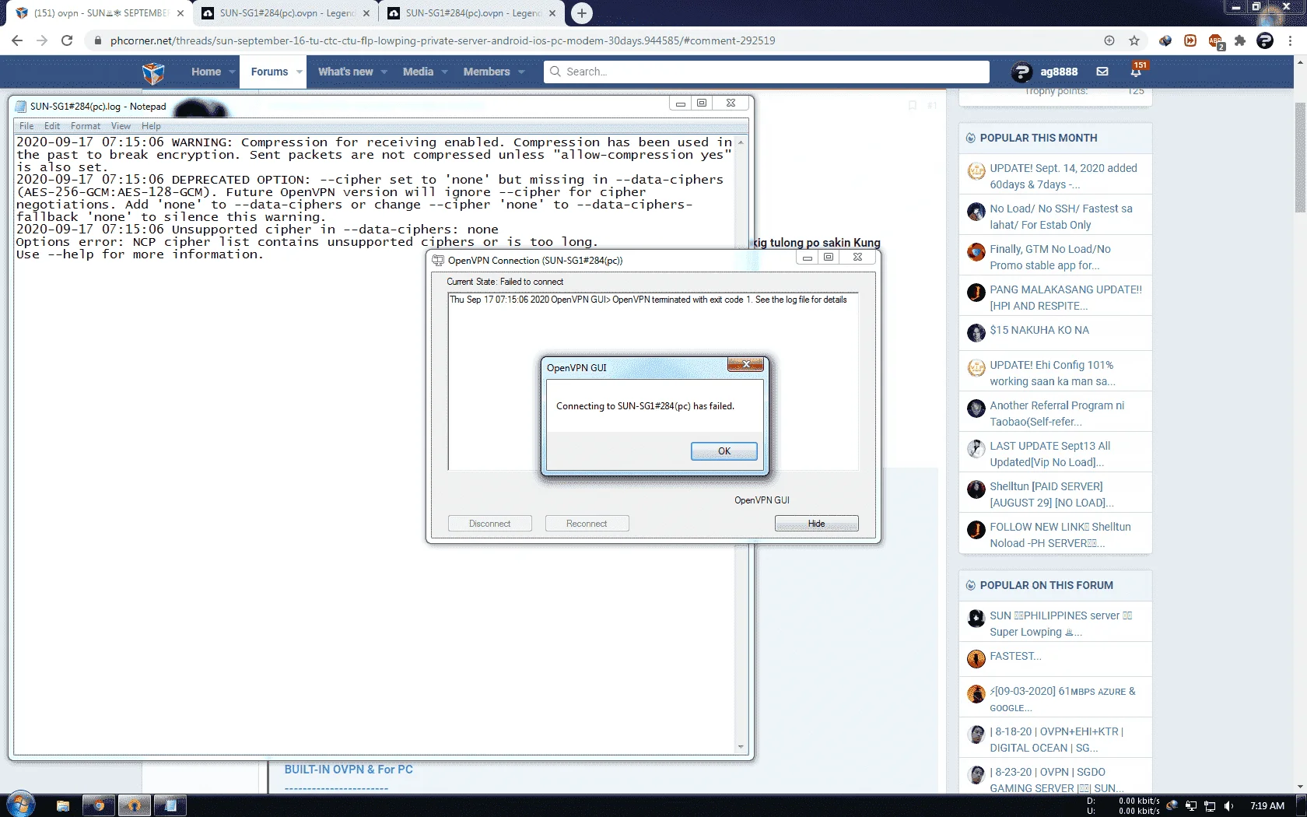This screenshot has height=817, width=1307.
Task: Open '8-18-20 | OVPN+EHI+KTR' thread
Action: (x=1056, y=739)
